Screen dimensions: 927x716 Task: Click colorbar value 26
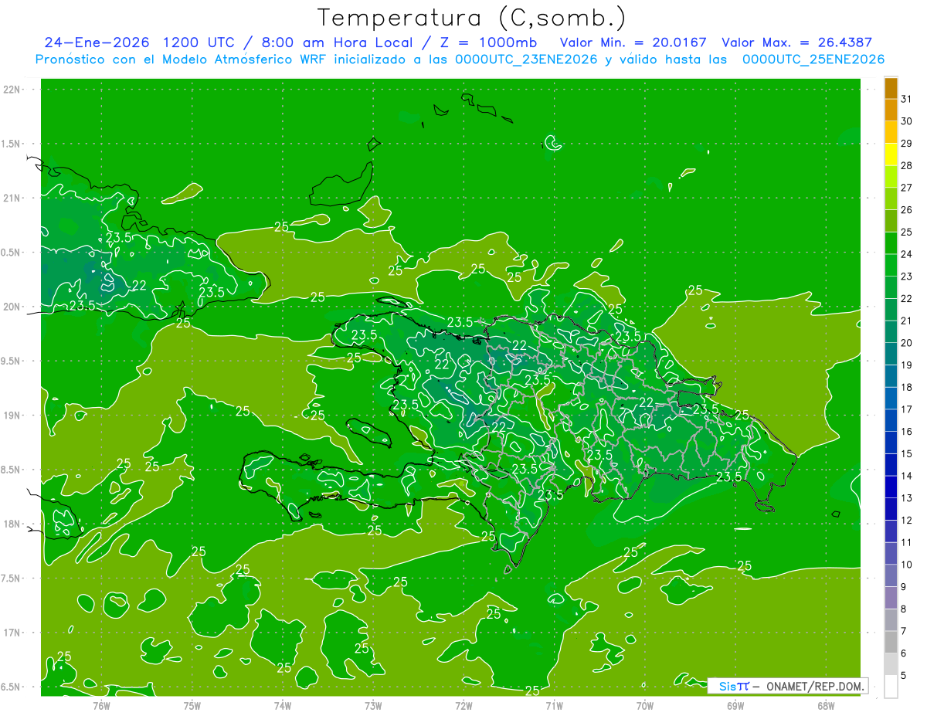click(907, 210)
